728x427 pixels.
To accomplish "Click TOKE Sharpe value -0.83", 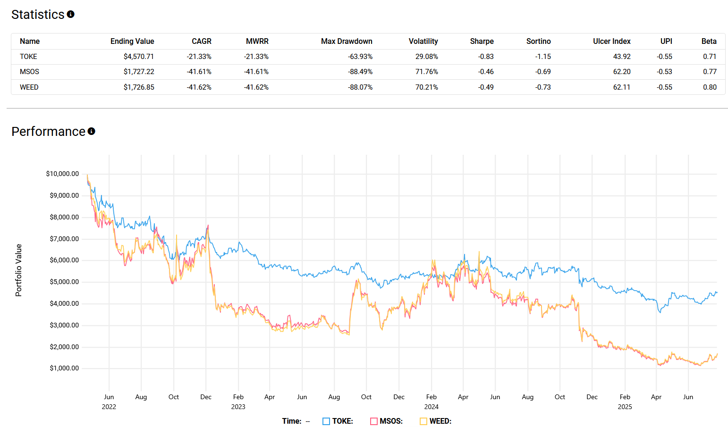I will click(x=486, y=57).
